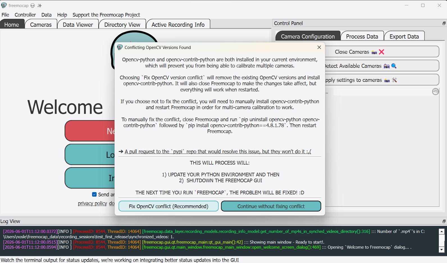Screen dimensions: 447x263
Task: Click the red New button on Welcome screen
Action: click(90, 131)
